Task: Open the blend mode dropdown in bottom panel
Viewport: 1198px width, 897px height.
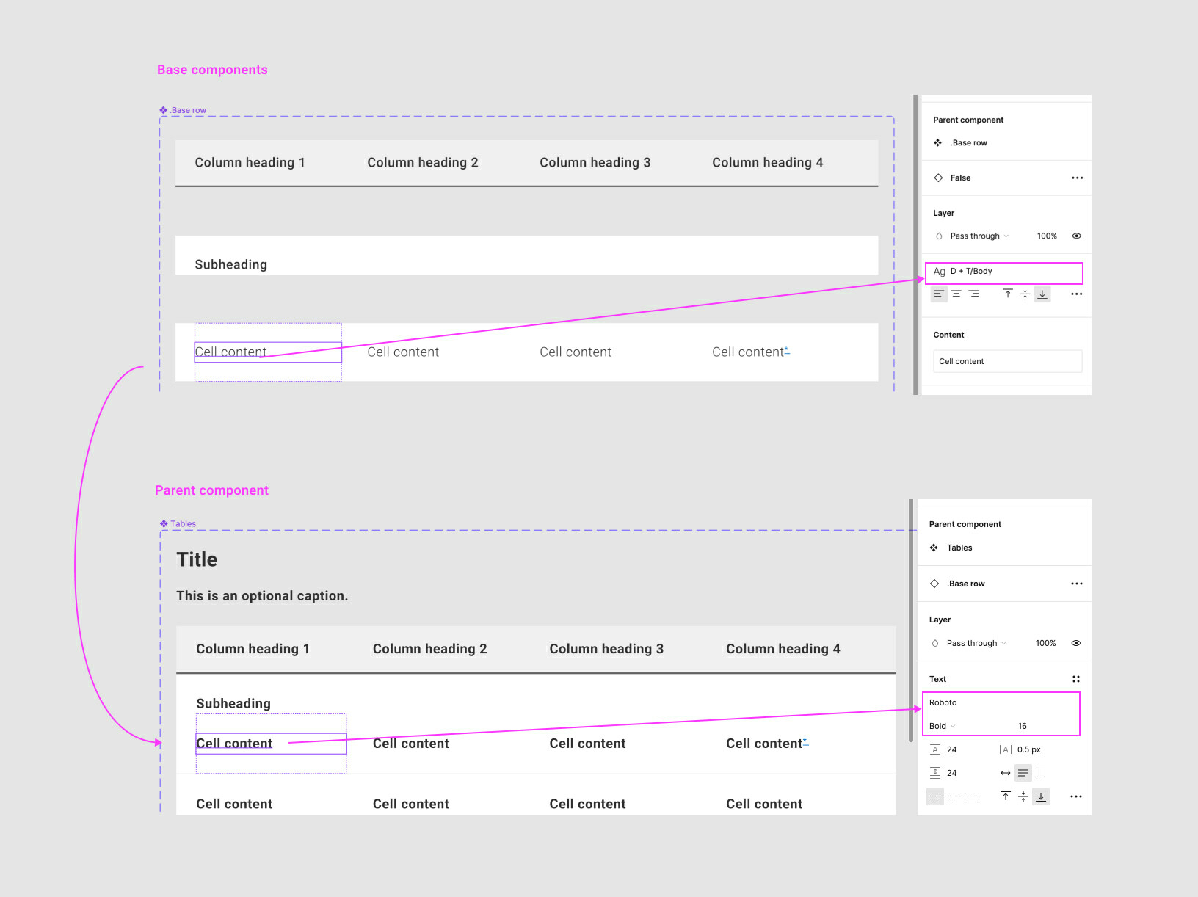Action: (x=976, y=643)
